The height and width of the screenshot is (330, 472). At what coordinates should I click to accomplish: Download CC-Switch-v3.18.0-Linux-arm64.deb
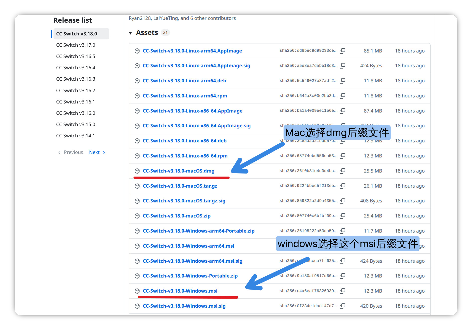[x=184, y=81]
